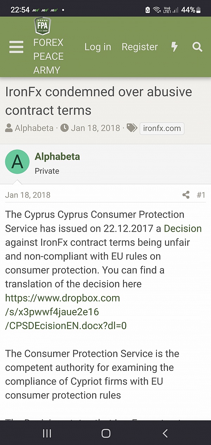Open the What's New lightning icon
The width and height of the screenshot is (211, 445).
pos(174,47)
